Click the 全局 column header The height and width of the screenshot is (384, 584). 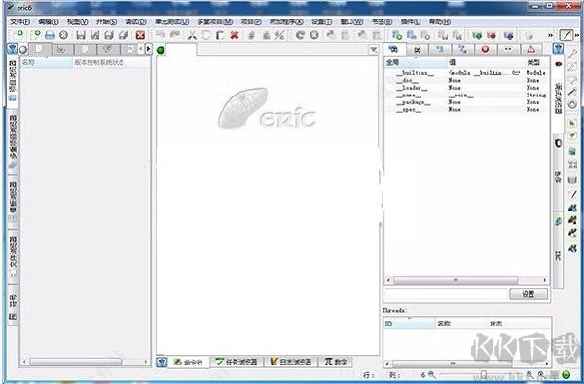[x=416, y=62]
